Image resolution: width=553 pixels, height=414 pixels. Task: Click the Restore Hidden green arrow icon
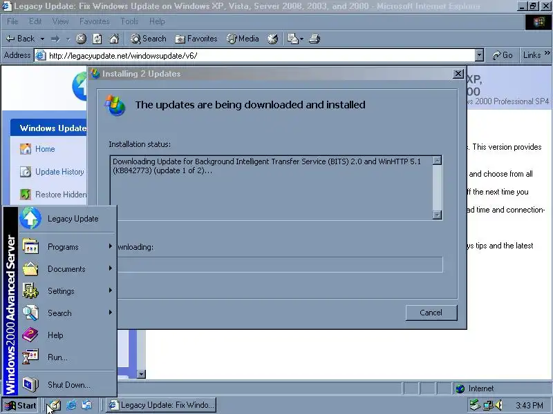[26, 195]
